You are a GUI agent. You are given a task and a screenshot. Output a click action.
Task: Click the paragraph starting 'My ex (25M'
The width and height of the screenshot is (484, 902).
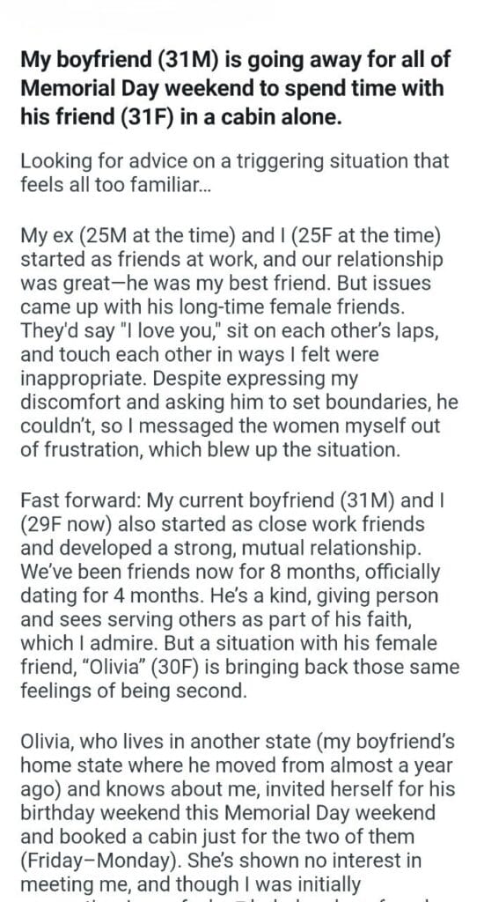tap(239, 343)
